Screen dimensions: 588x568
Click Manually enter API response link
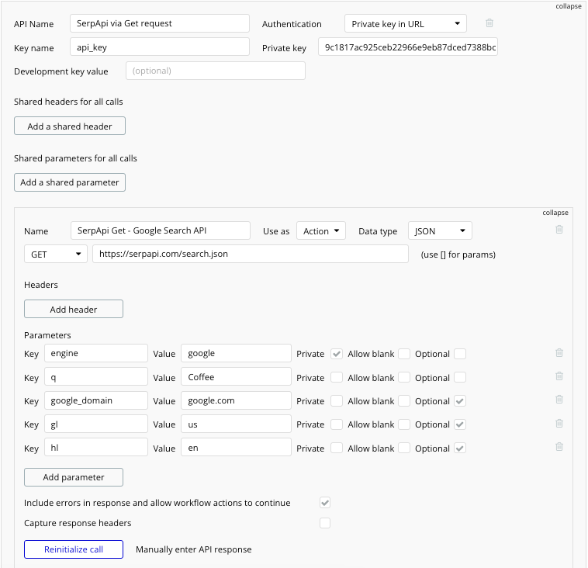click(x=193, y=549)
